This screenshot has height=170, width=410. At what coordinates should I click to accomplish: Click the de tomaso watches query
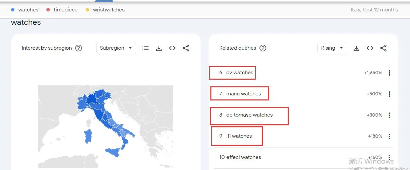click(x=249, y=115)
